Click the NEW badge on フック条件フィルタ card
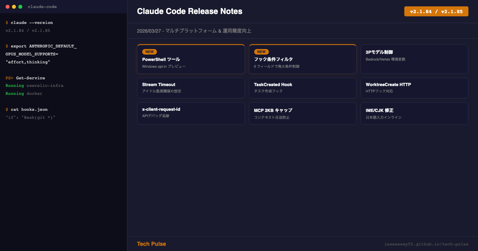This screenshot has width=478, height=251. pyautogui.click(x=261, y=52)
